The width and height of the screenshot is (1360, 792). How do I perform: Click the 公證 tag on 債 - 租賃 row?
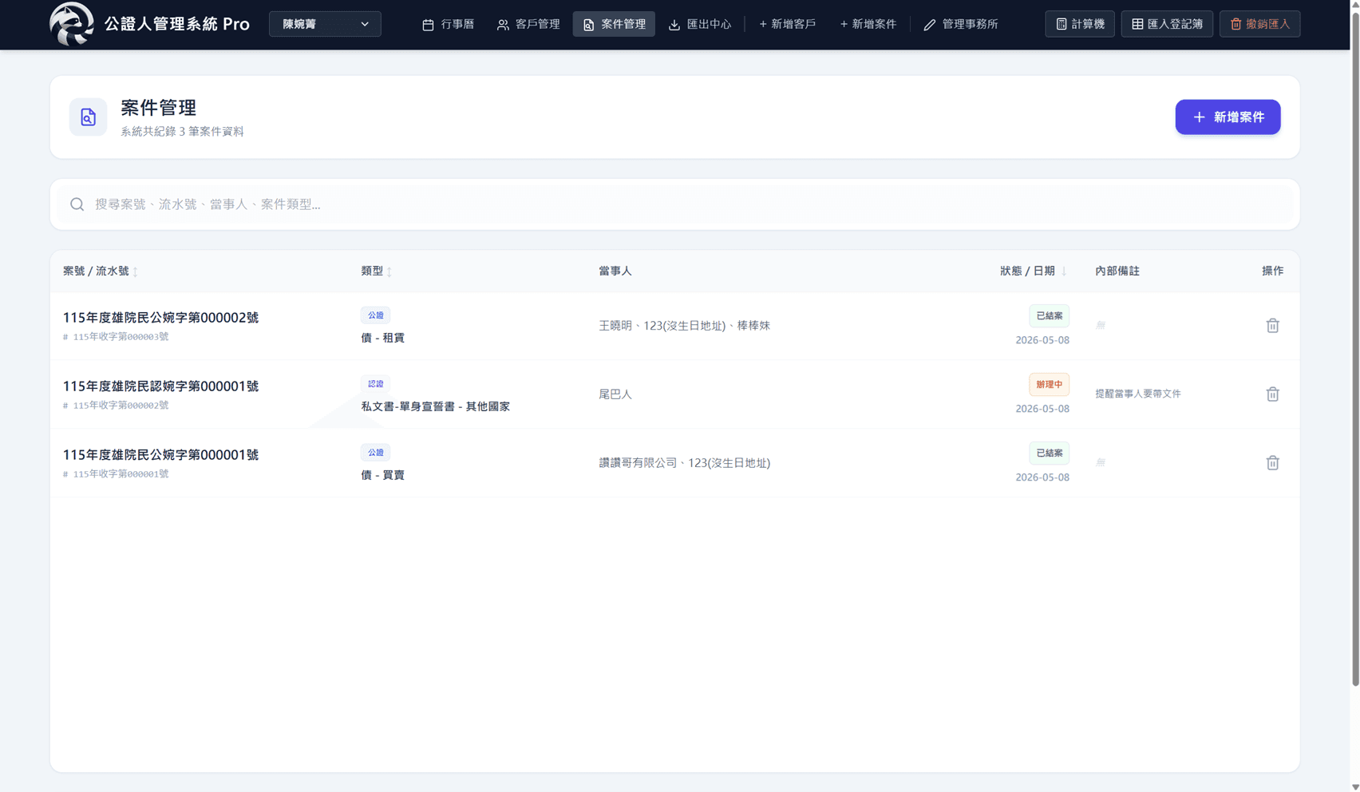tap(375, 315)
